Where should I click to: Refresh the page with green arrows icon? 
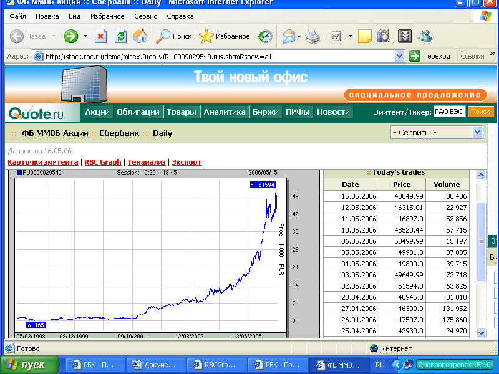pyautogui.click(x=120, y=36)
